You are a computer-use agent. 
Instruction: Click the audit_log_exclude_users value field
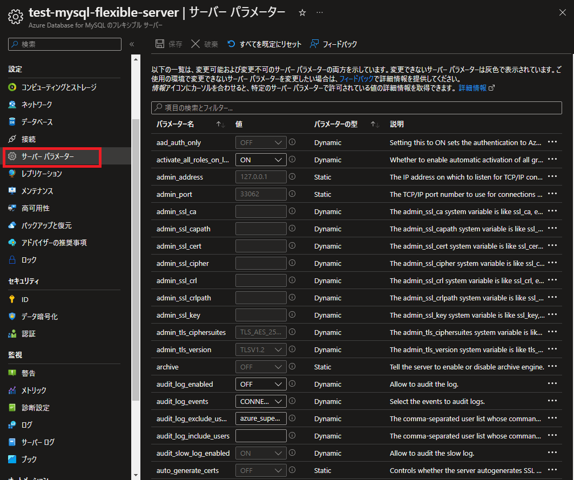pyautogui.click(x=261, y=419)
